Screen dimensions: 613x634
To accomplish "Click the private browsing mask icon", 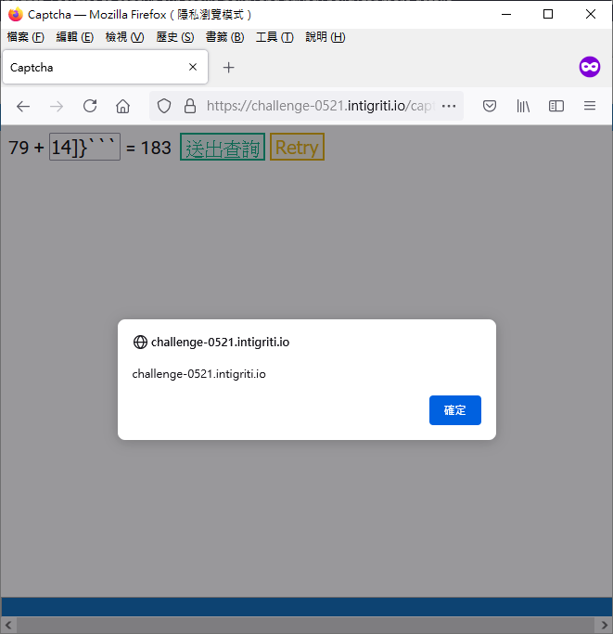I will coord(590,67).
